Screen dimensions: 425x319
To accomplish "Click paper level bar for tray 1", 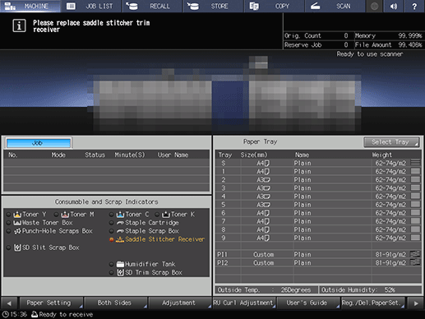I will (x=415, y=172).
